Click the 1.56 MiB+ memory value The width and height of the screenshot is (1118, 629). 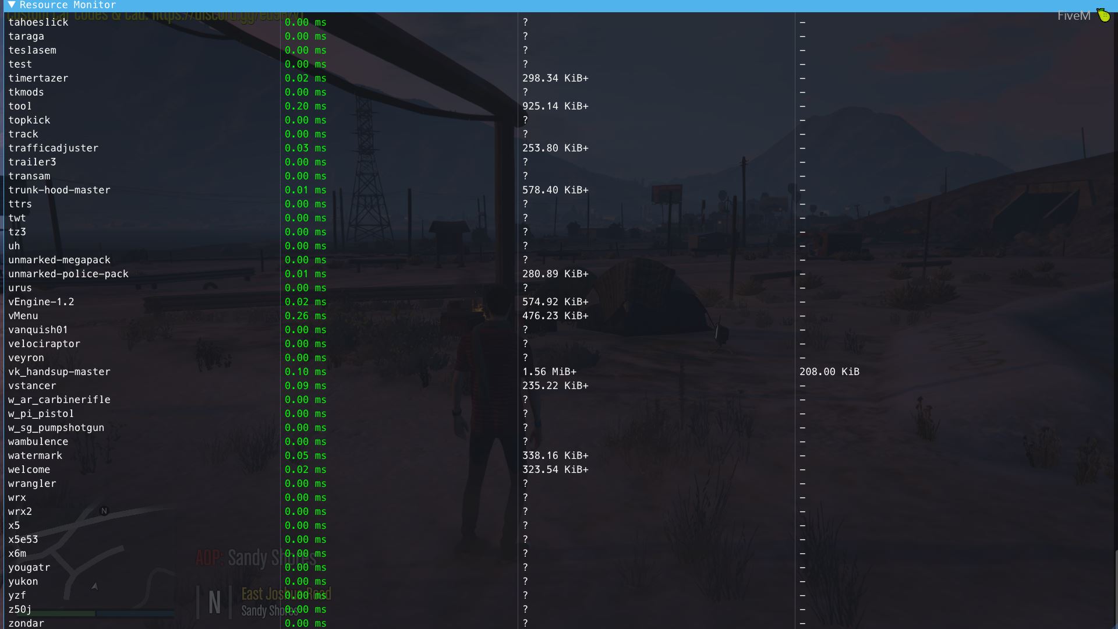[x=549, y=372]
